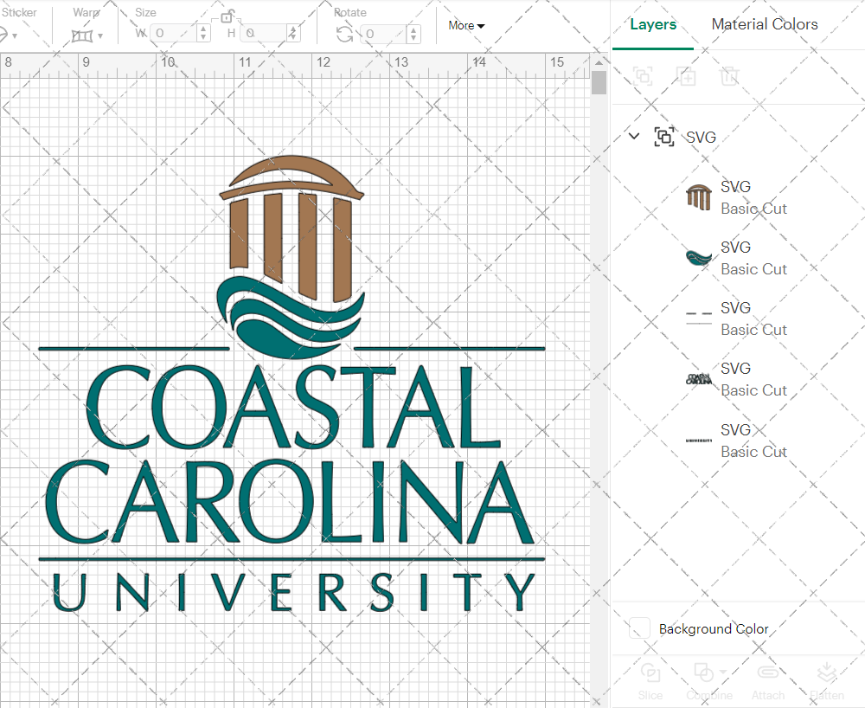Click the group selection icon above the layers

643,76
